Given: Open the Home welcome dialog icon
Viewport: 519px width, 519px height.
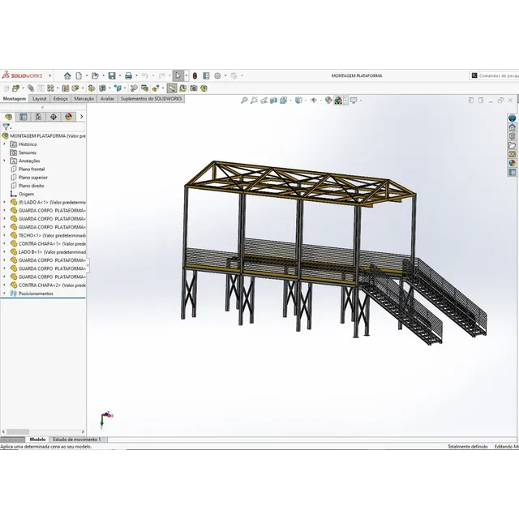Looking at the screenshot, I should (x=67, y=75).
